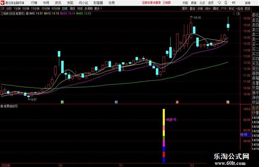Switch to the 5分钟 period tab

[25, 9]
